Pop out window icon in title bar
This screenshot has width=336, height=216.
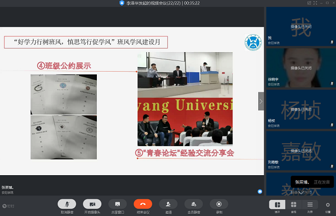(x=309, y=3)
